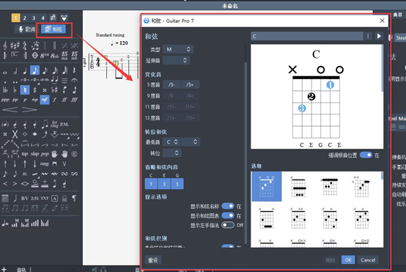406x272 pixels.
Task: Select the quarter note duration
Action: click(25, 70)
